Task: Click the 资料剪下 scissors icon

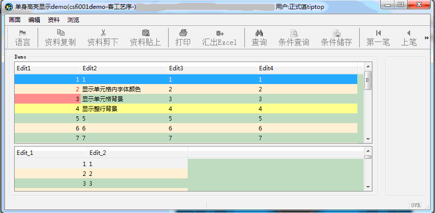Action: 103,33
